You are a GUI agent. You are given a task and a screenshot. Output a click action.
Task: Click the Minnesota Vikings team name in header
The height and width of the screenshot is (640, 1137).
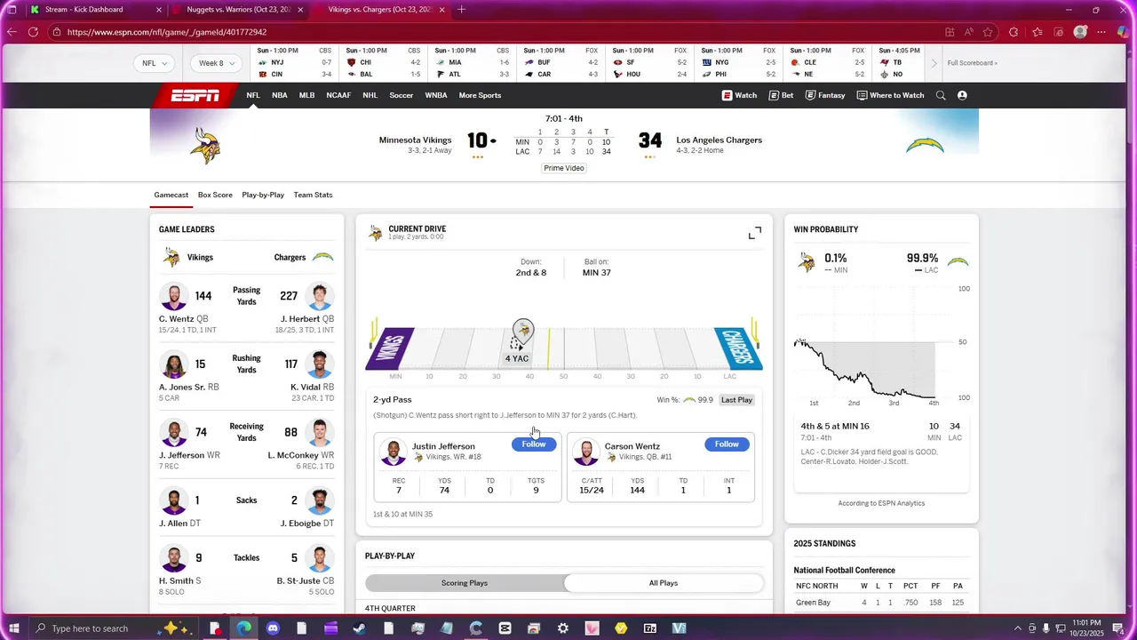coord(415,140)
